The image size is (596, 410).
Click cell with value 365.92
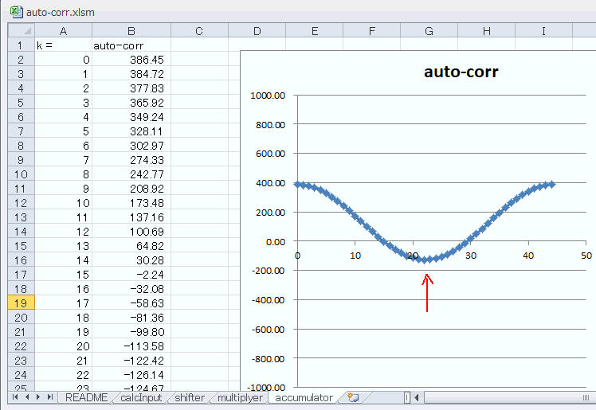point(131,102)
